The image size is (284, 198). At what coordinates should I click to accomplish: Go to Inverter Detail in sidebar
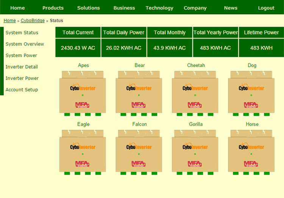(22, 67)
